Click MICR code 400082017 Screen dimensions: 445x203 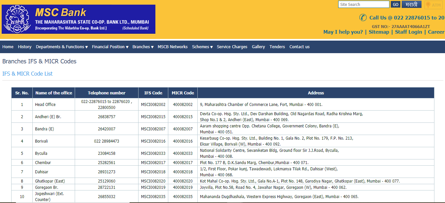tap(183, 163)
